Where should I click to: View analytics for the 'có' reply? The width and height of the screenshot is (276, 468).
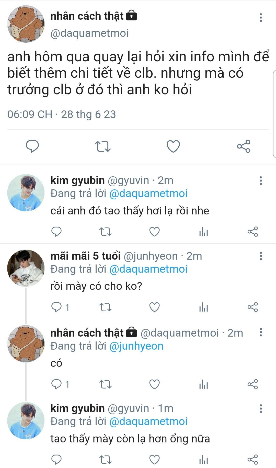tap(203, 384)
